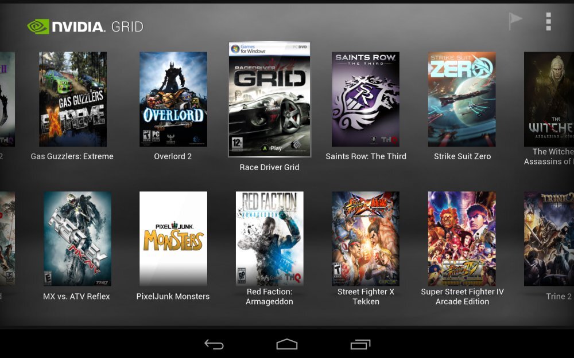Launch Saints Row: The Third
Image resolution: width=574 pixels, height=358 pixels.
coord(366,97)
